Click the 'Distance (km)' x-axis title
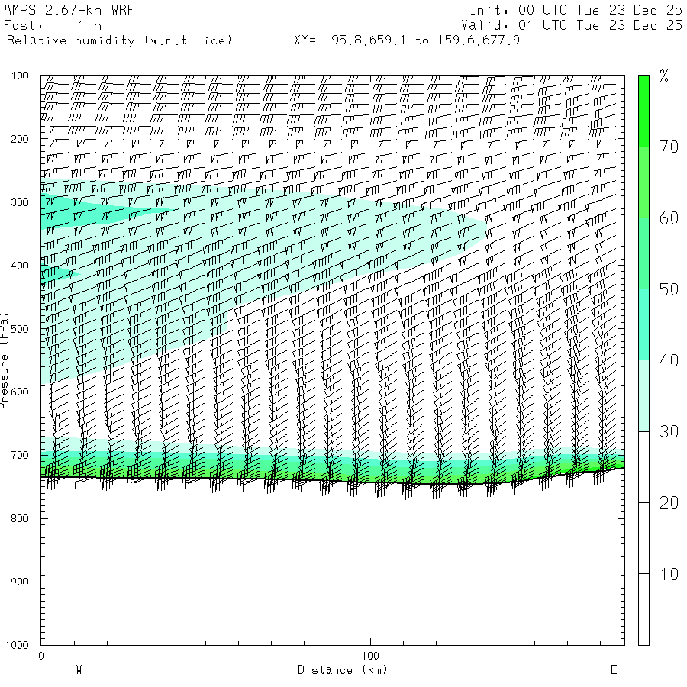The image size is (687, 687). [342, 670]
